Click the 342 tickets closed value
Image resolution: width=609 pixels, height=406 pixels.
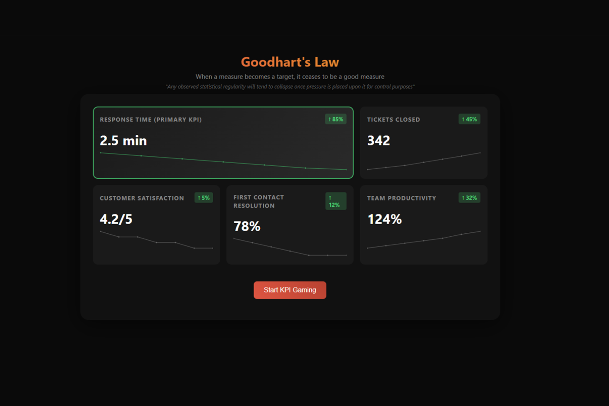pos(378,141)
